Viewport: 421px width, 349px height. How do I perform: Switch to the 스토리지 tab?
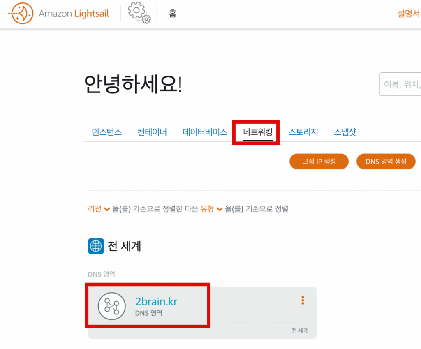[303, 132]
